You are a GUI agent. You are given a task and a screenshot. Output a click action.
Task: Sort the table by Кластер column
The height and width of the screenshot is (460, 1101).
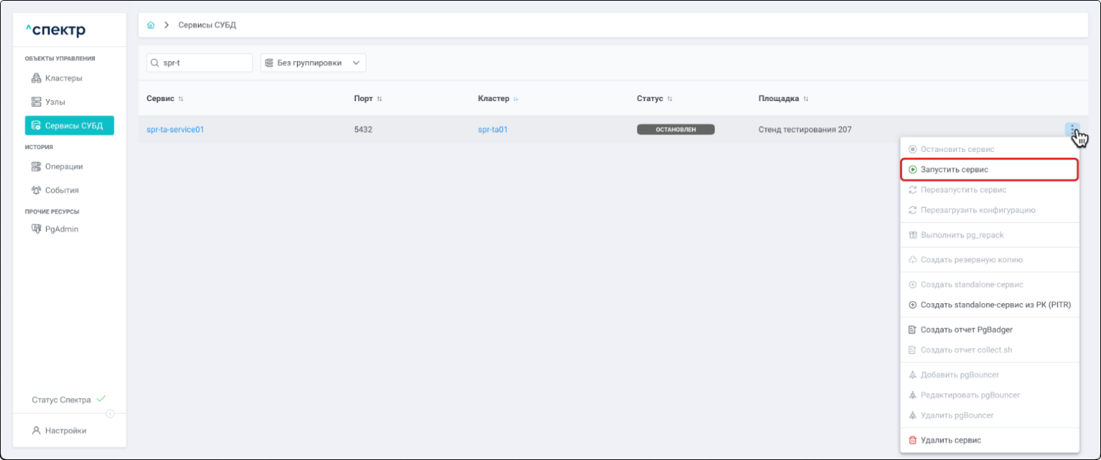click(x=516, y=99)
